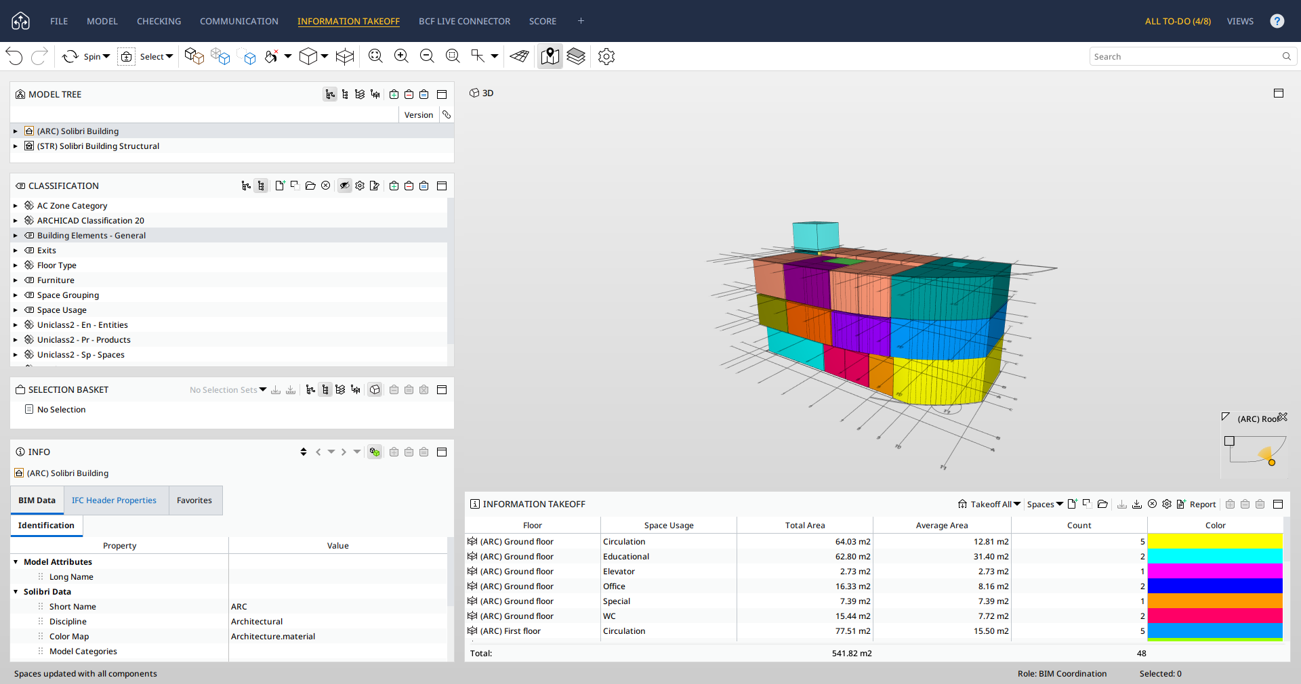Maximize the 3D view panel
The image size is (1301, 684).
pyautogui.click(x=1279, y=93)
